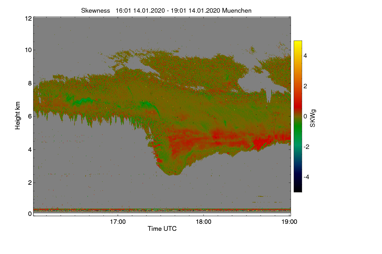Viewport: 382px width, 254px height.
Task: Click the height tick label 12
Action: click(28, 18)
